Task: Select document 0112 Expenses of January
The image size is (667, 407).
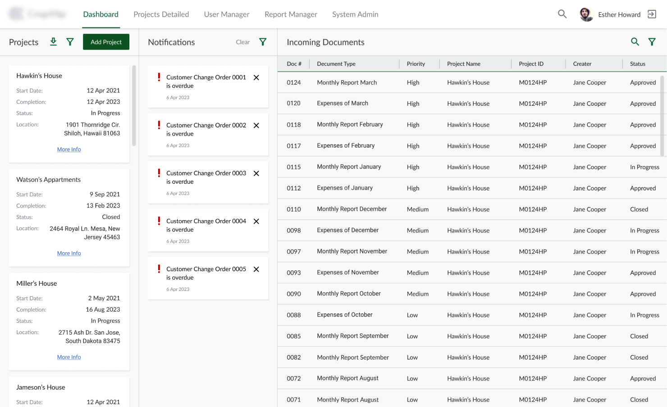Action: click(x=472, y=188)
